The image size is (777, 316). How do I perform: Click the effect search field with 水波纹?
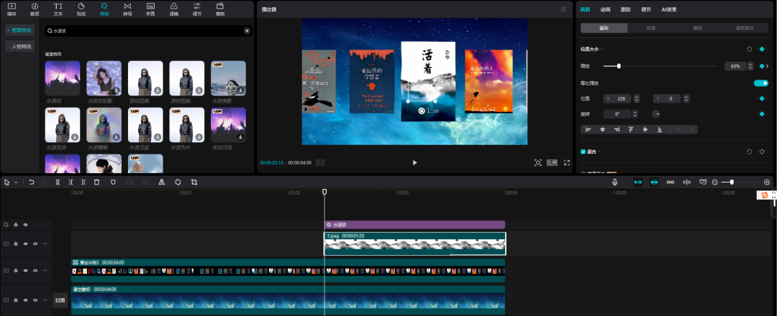click(148, 31)
